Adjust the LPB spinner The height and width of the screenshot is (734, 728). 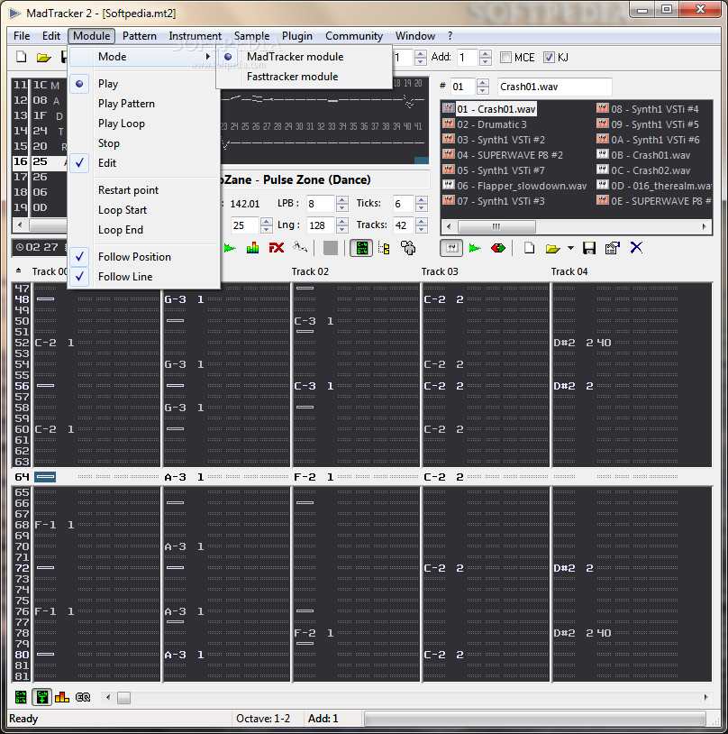pos(342,204)
